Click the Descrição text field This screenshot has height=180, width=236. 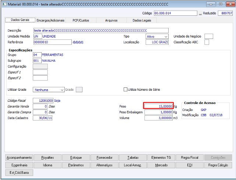tap(101, 30)
